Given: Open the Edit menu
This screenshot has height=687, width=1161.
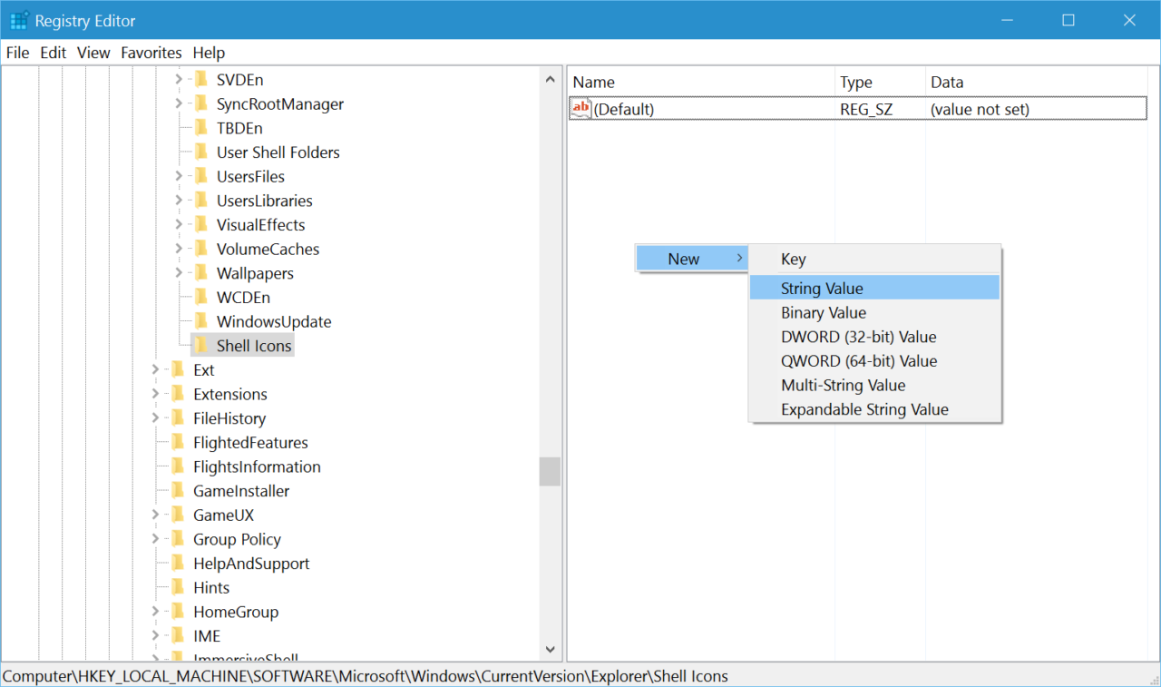Looking at the screenshot, I should click(x=53, y=52).
